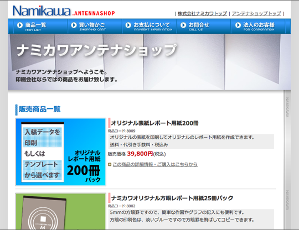Open 買い物かご shopping cart menu
This screenshot has width=299, height=230.
pos(95,27)
